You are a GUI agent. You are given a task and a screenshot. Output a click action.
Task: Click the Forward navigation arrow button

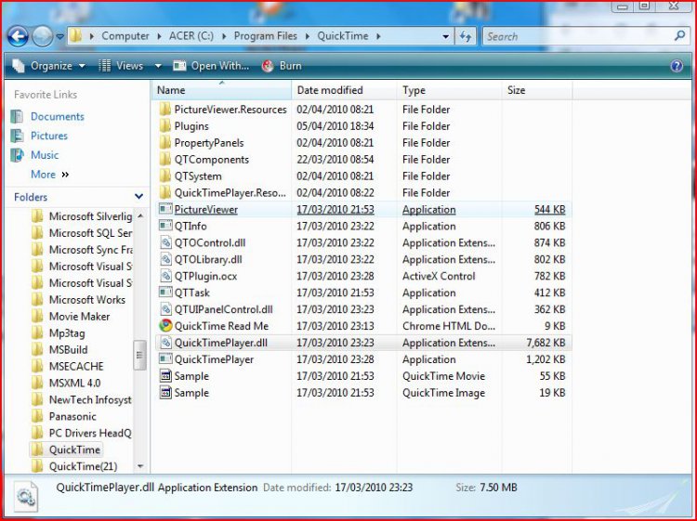pos(43,36)
